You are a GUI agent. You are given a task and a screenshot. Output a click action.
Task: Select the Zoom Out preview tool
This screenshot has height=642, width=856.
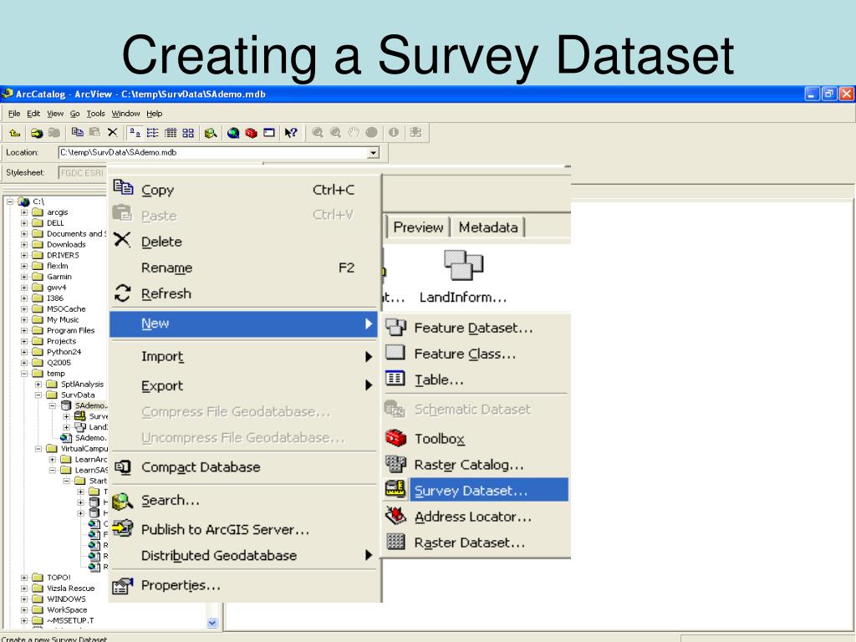335,133
